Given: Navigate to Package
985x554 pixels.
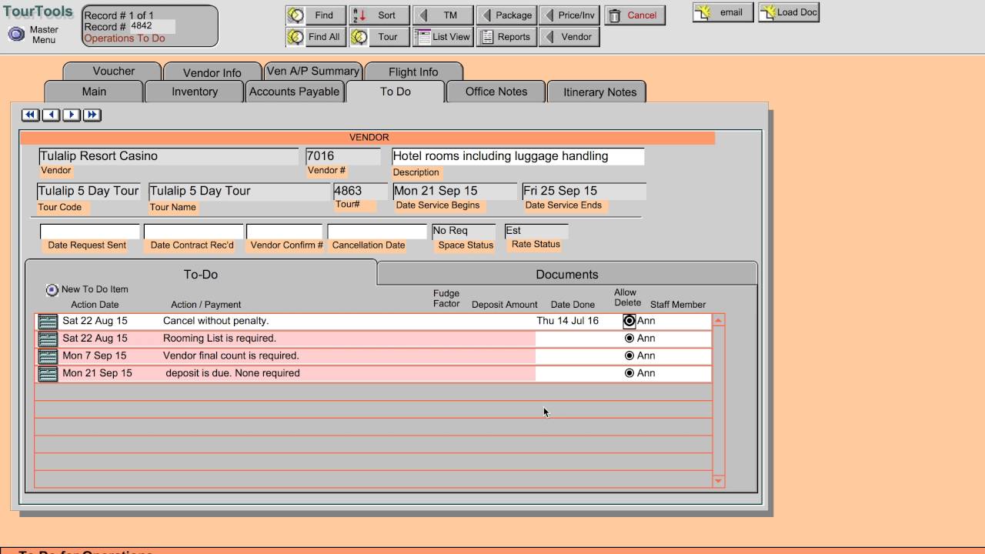Looking at the screenshot, I should click(x=506, y=15).
